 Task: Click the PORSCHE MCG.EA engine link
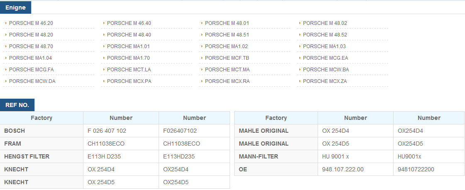click(x=325, y=58)
